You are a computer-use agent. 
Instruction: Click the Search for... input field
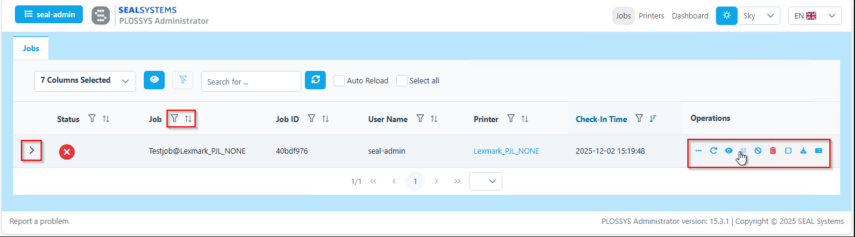tap(251, 82)
